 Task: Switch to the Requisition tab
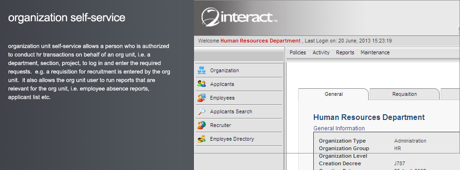click(405, 94)
